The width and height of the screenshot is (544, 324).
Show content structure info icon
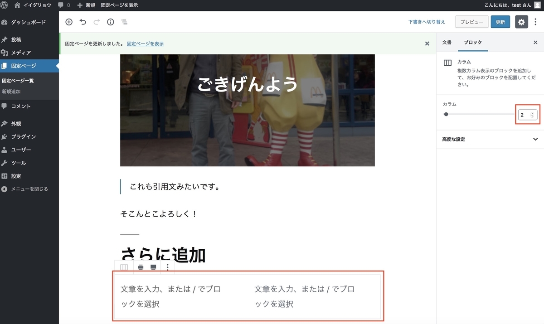[x=110, y=22]
